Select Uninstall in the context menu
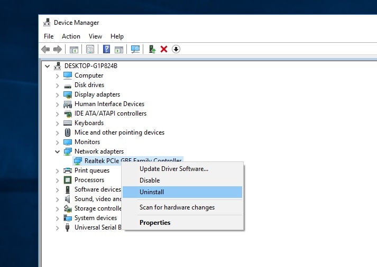The width and height of the screenshot is (377, 267). coord(182,192)
